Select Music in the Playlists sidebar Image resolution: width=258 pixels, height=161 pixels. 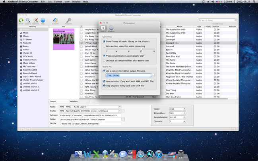click(26, 33)
